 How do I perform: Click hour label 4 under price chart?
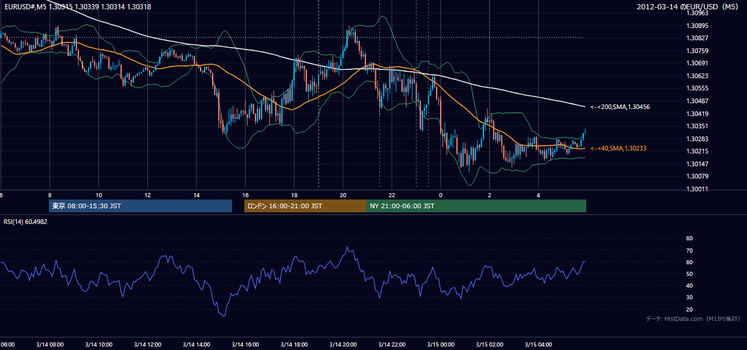pos(538,195)
